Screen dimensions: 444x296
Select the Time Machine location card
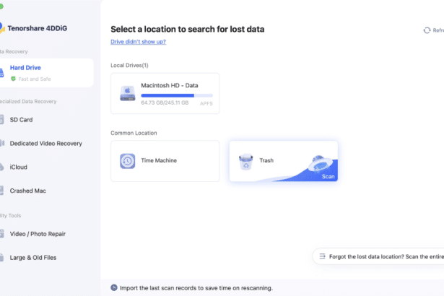coord(165,161)
